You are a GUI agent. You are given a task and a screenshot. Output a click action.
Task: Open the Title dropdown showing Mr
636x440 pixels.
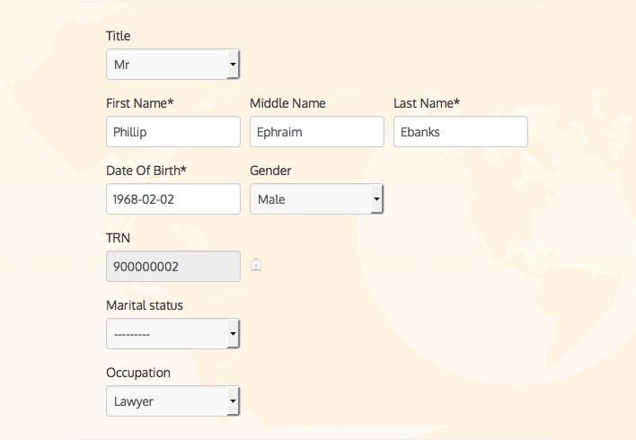pos(172,65)
